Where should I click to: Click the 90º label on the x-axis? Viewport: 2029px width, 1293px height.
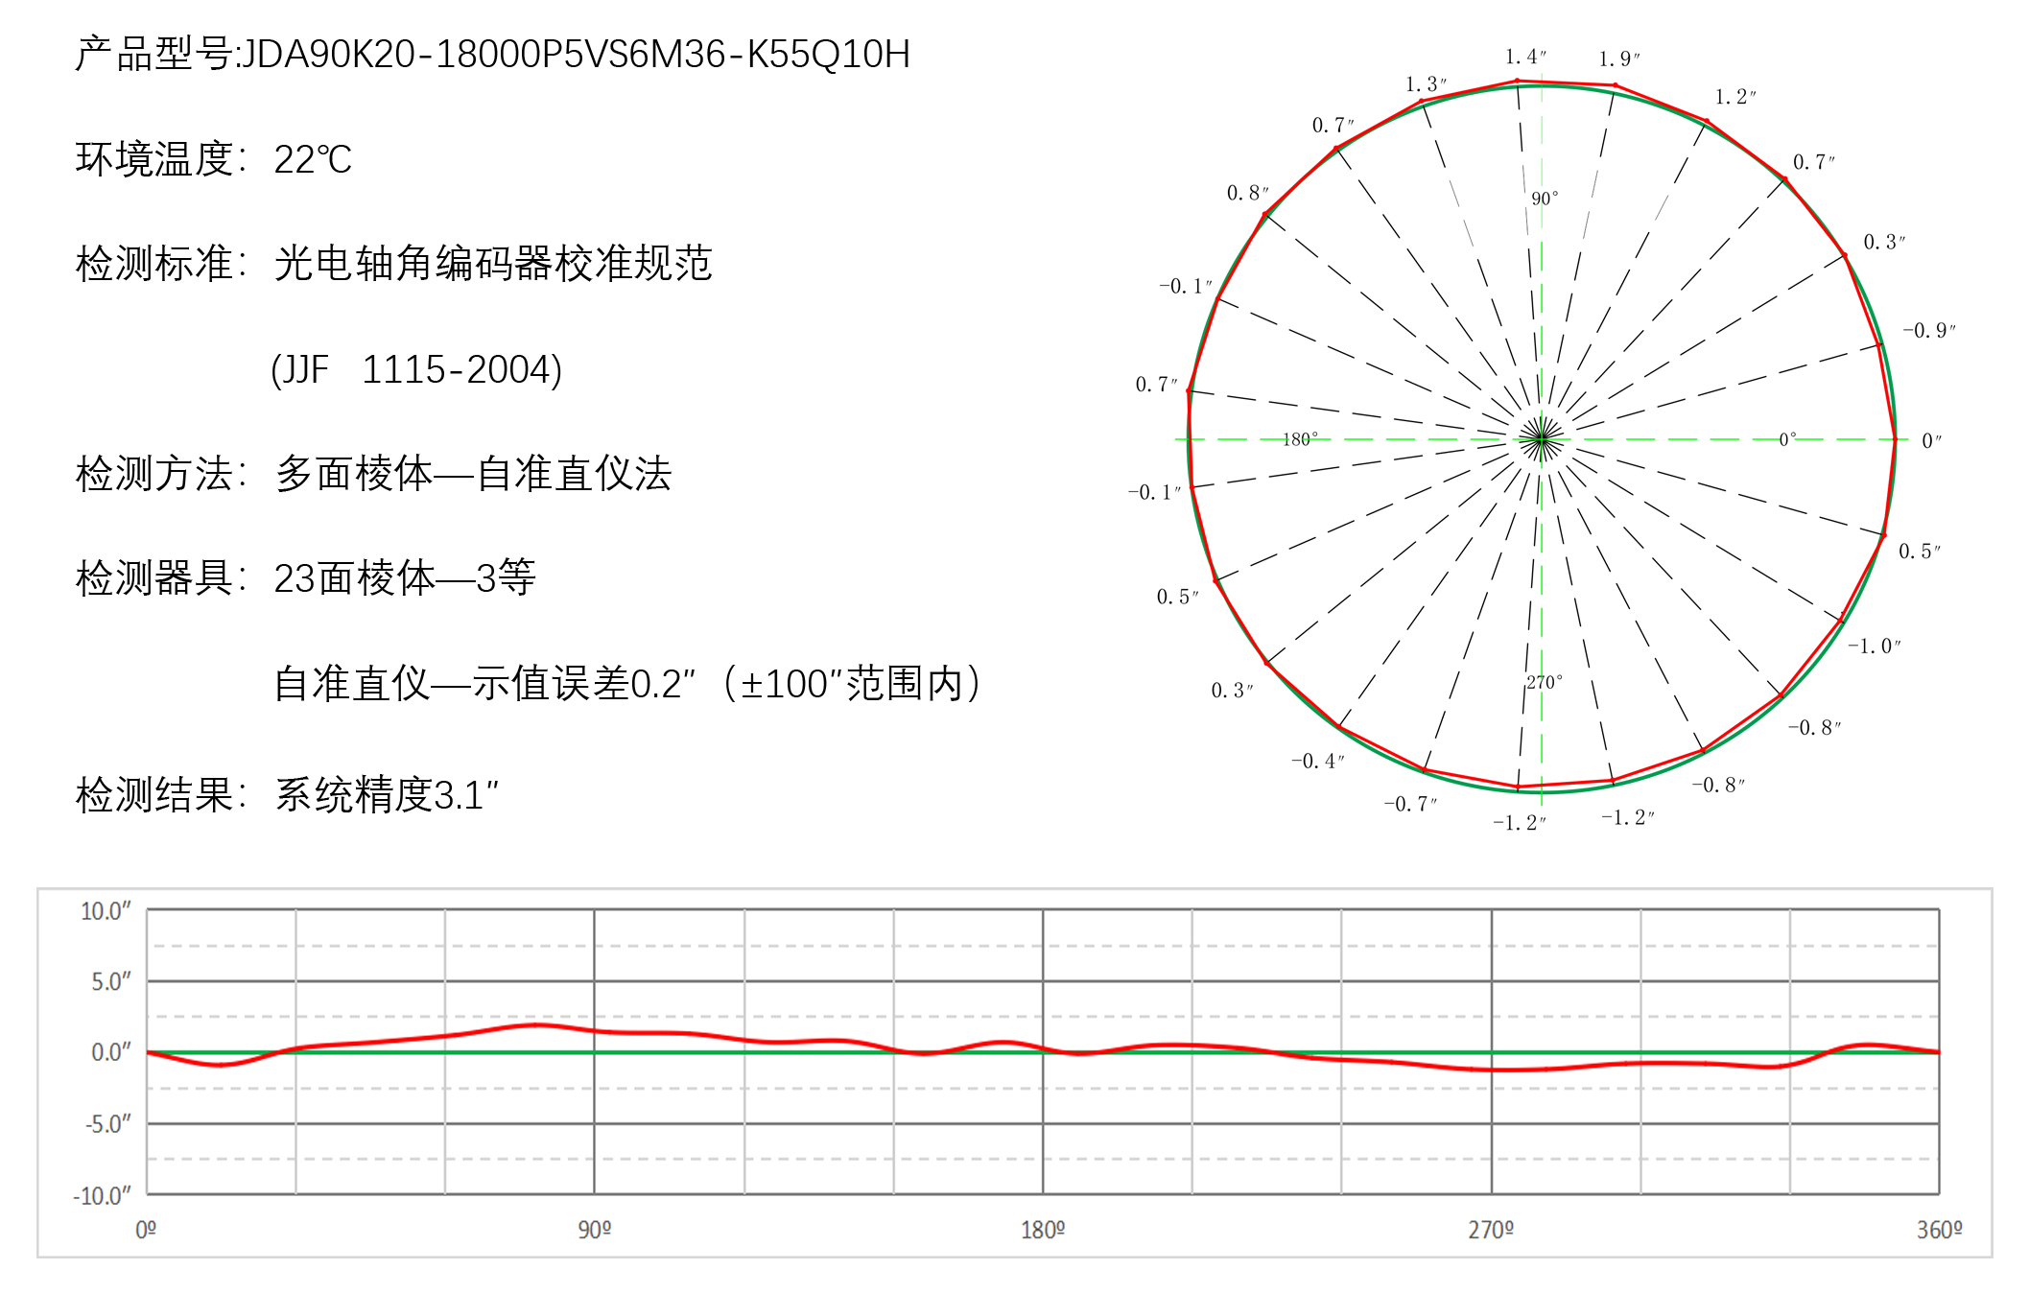click(594, 1230)
